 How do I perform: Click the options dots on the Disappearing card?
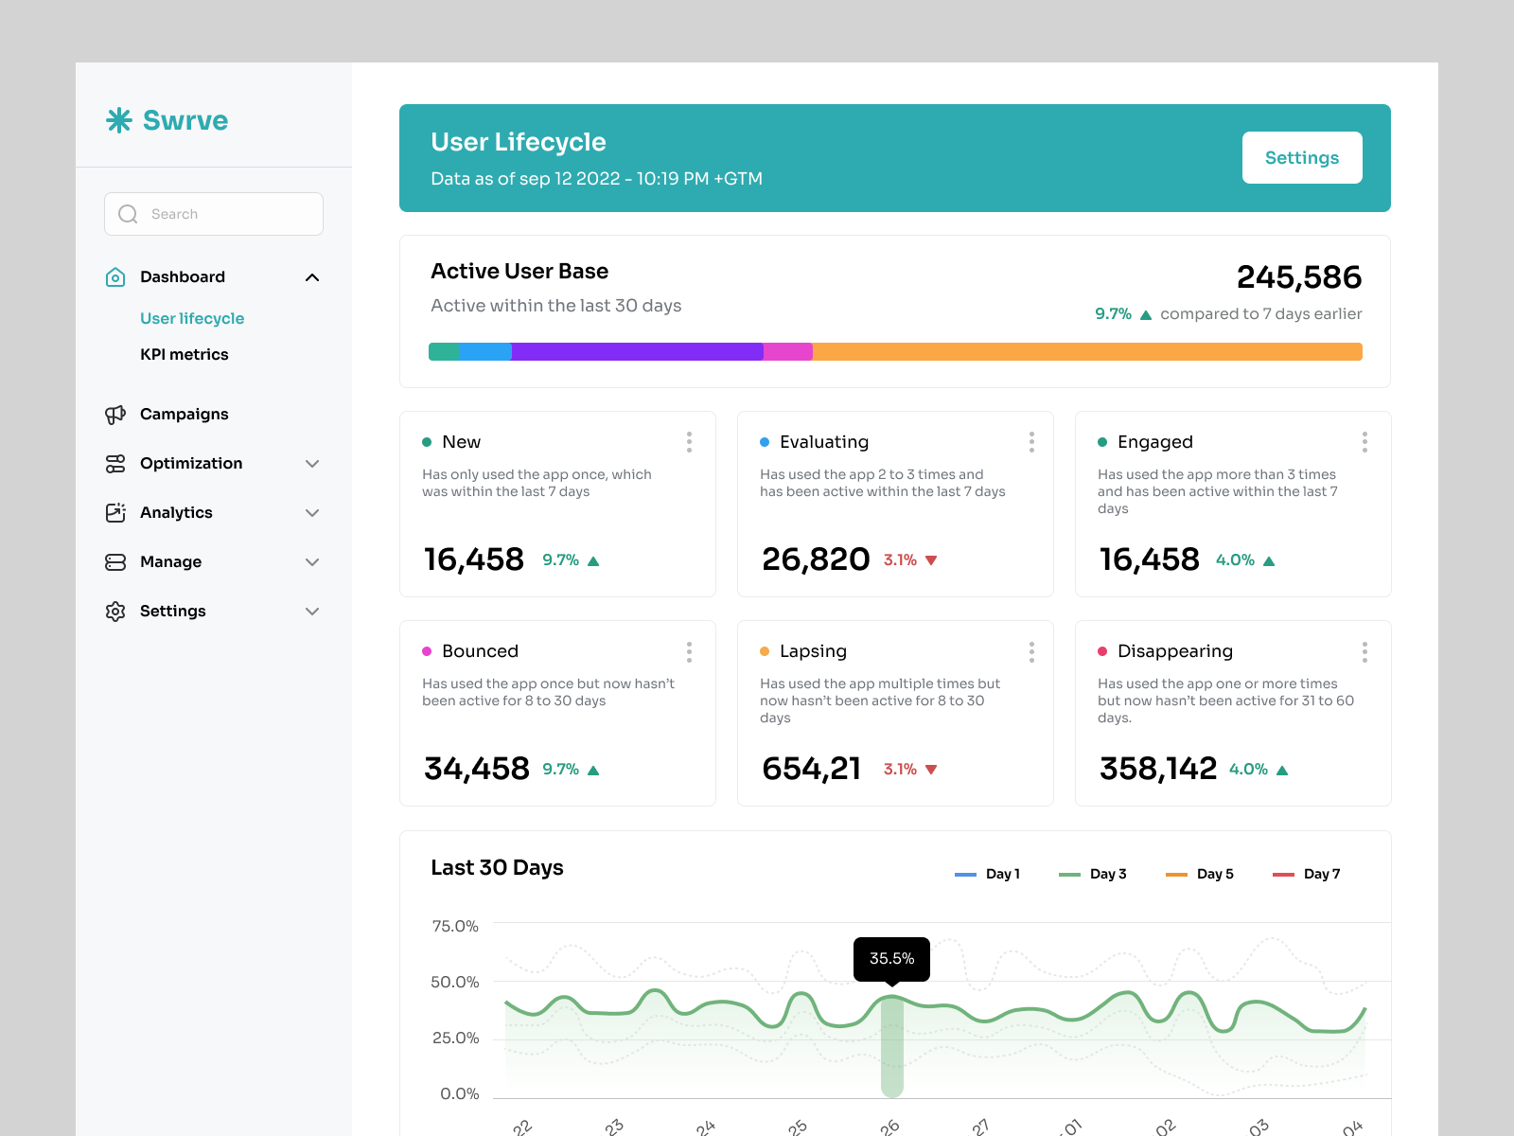[x=1364, y=651]
